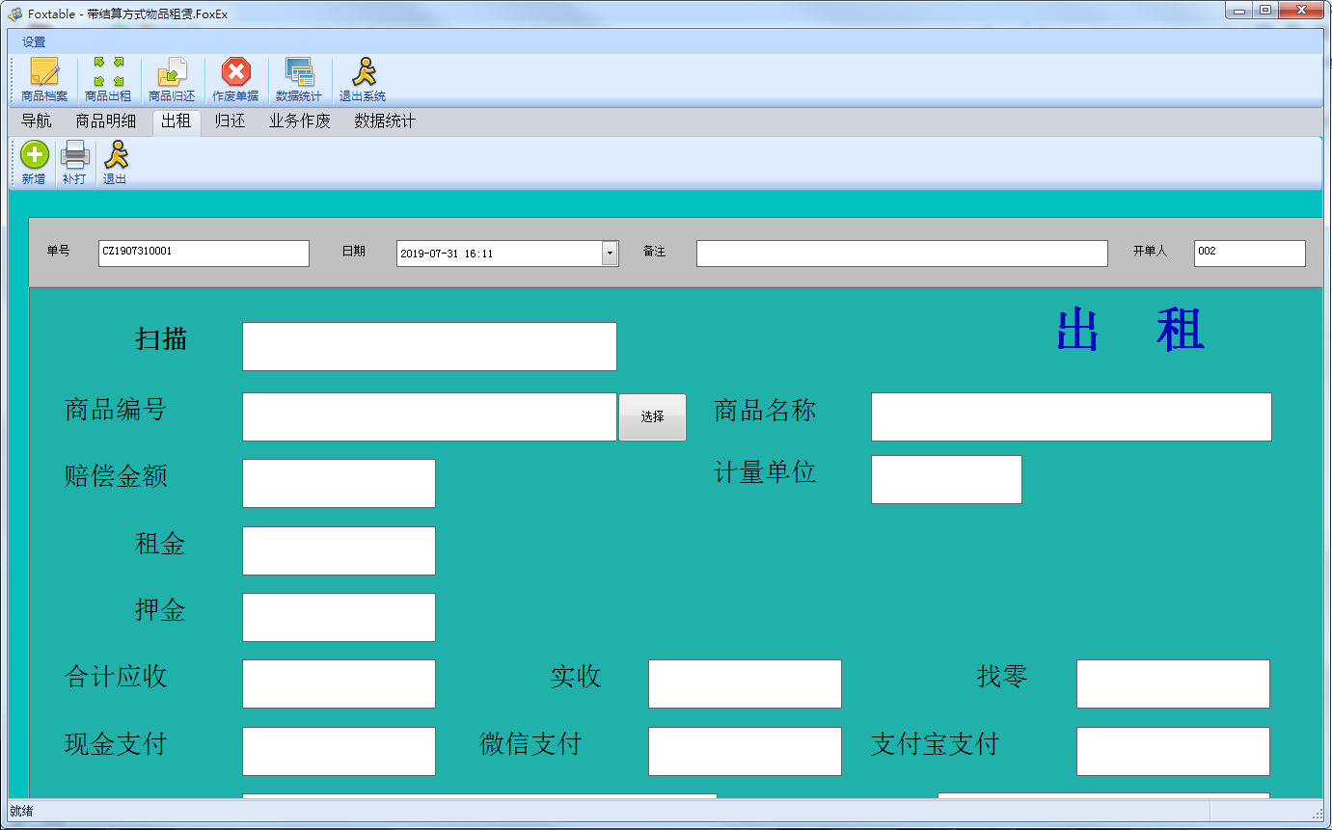
Task: Select the 导航 tab
Action: pyautogui.click(x=36, y=121)
